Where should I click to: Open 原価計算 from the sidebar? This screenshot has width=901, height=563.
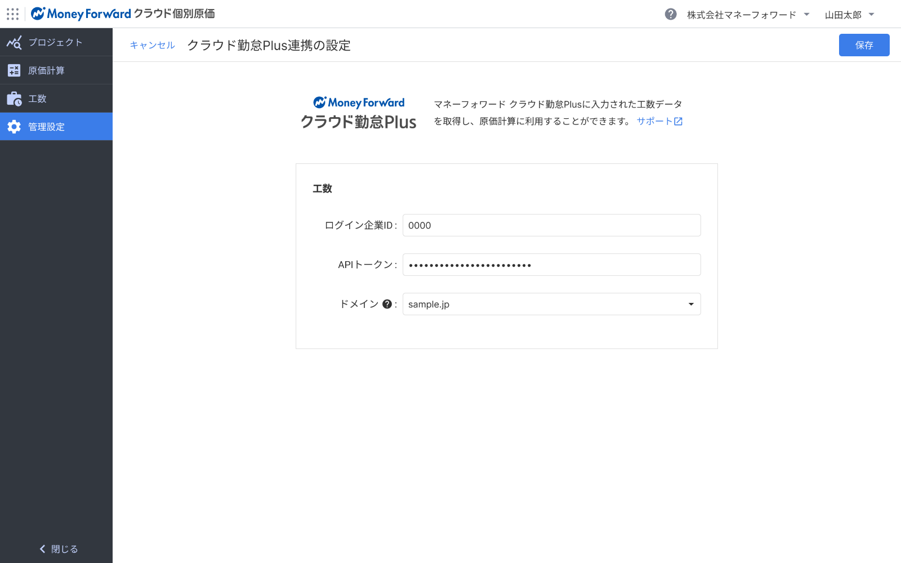click(56, 70)
